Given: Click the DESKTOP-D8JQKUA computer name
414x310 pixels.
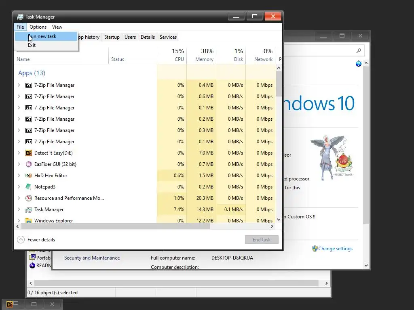Looking at the screenshot, I should click(x=232, y=258).
